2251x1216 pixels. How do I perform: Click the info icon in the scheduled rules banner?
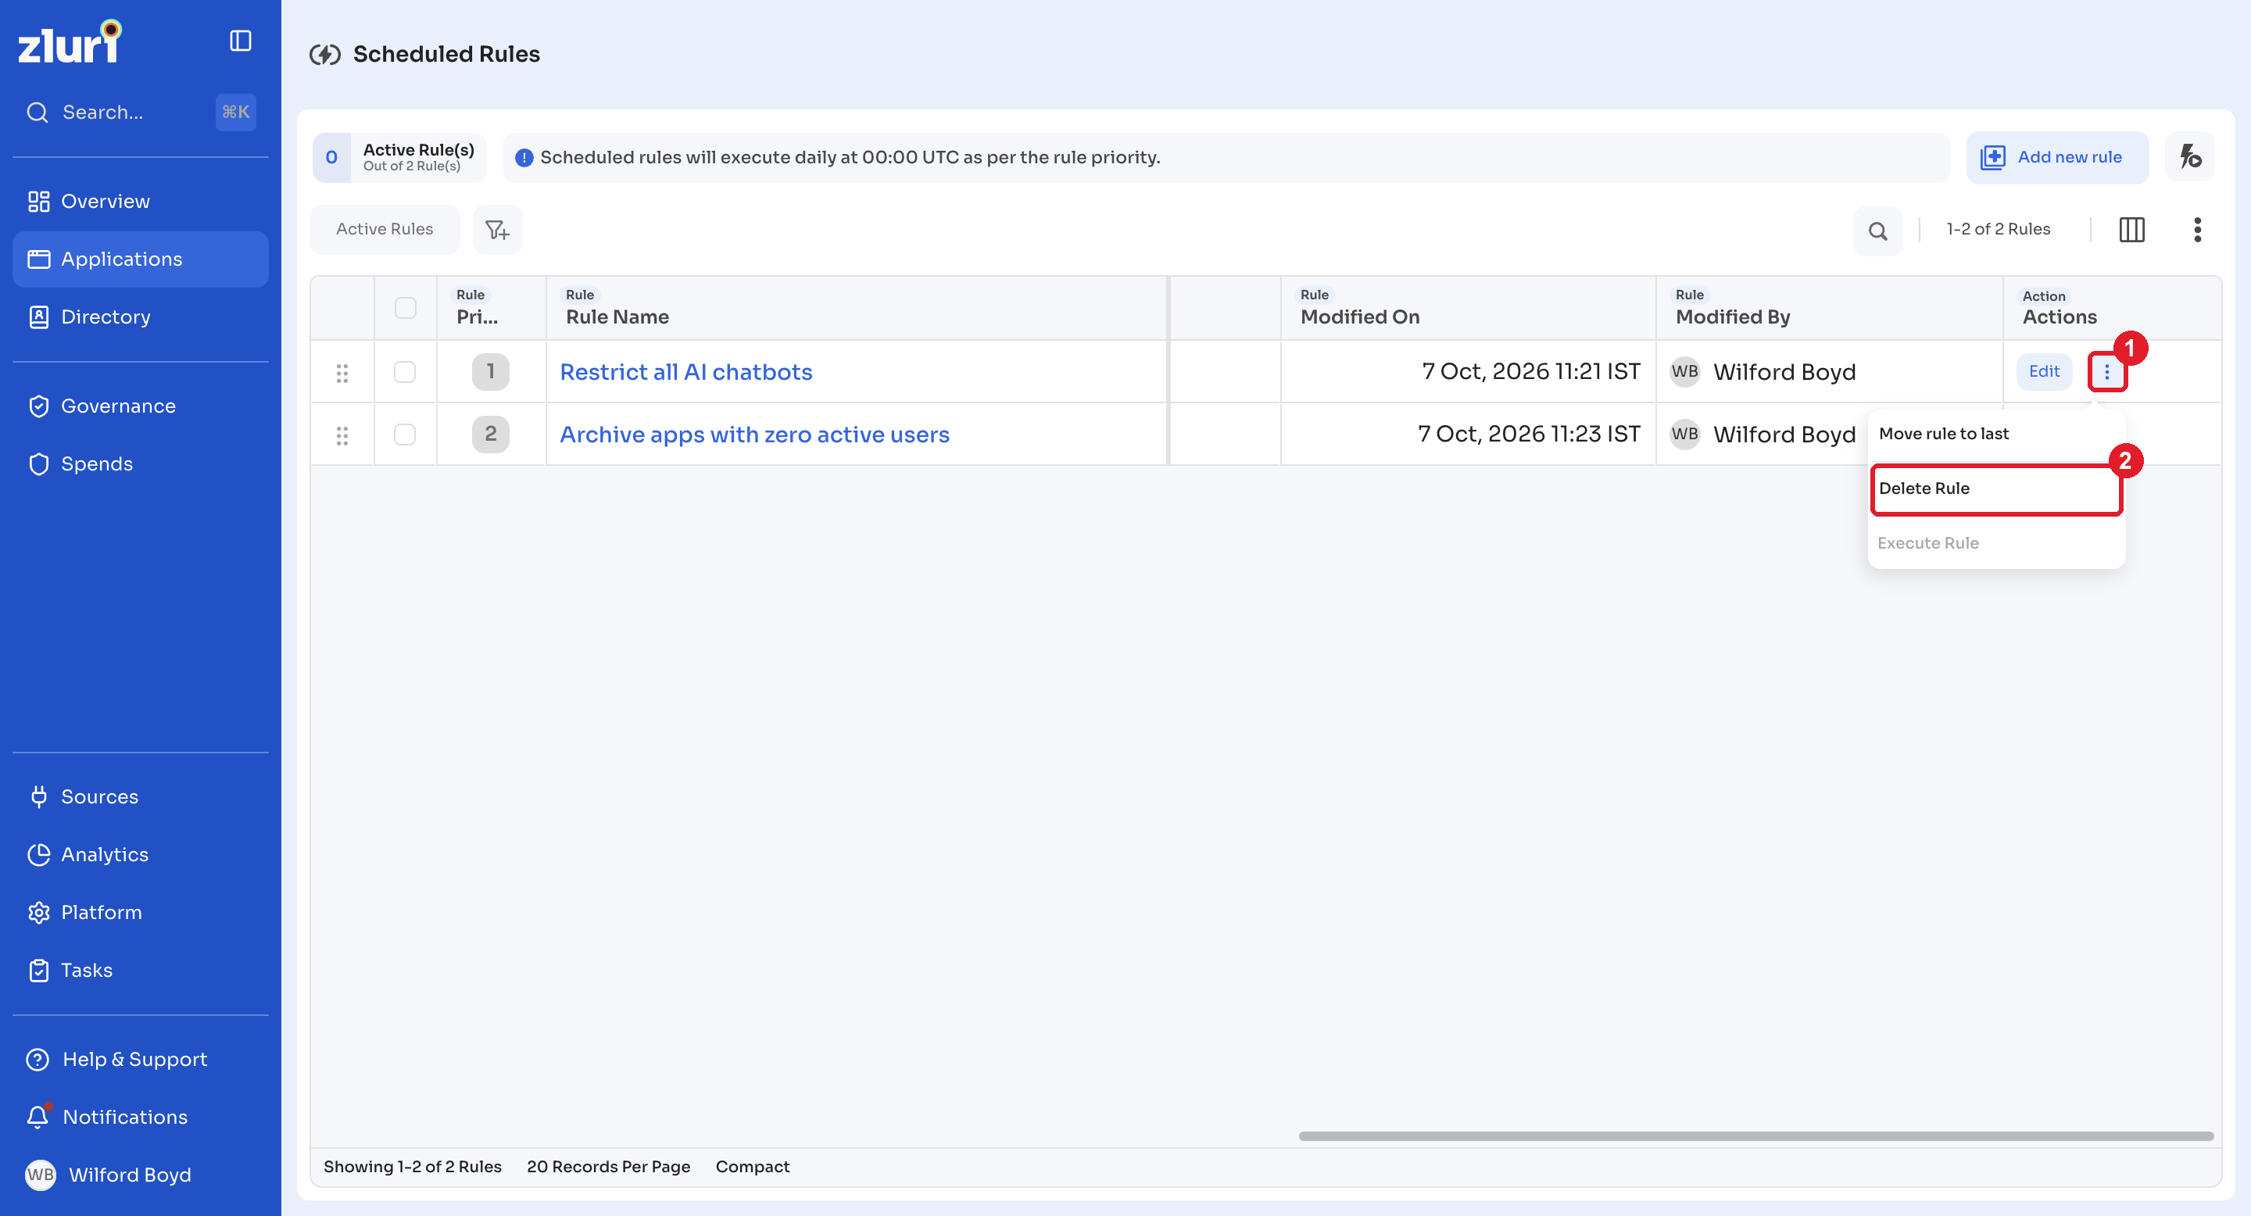coord(524,158)
